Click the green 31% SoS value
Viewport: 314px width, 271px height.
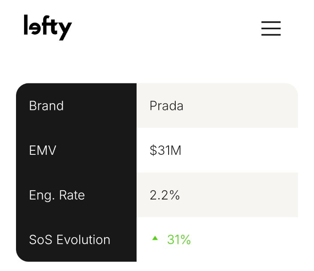179,240
